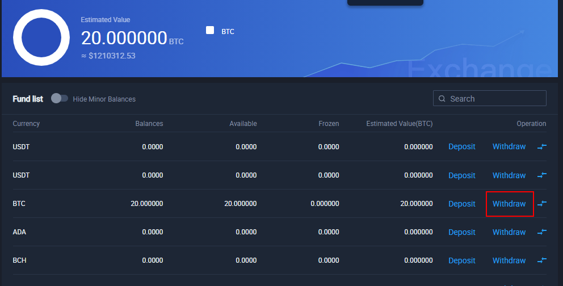The height and width of the screenshot is (286, 563).
Task: Click BTC row Estimated Value cell 20.000000
Action: [417, 204]
